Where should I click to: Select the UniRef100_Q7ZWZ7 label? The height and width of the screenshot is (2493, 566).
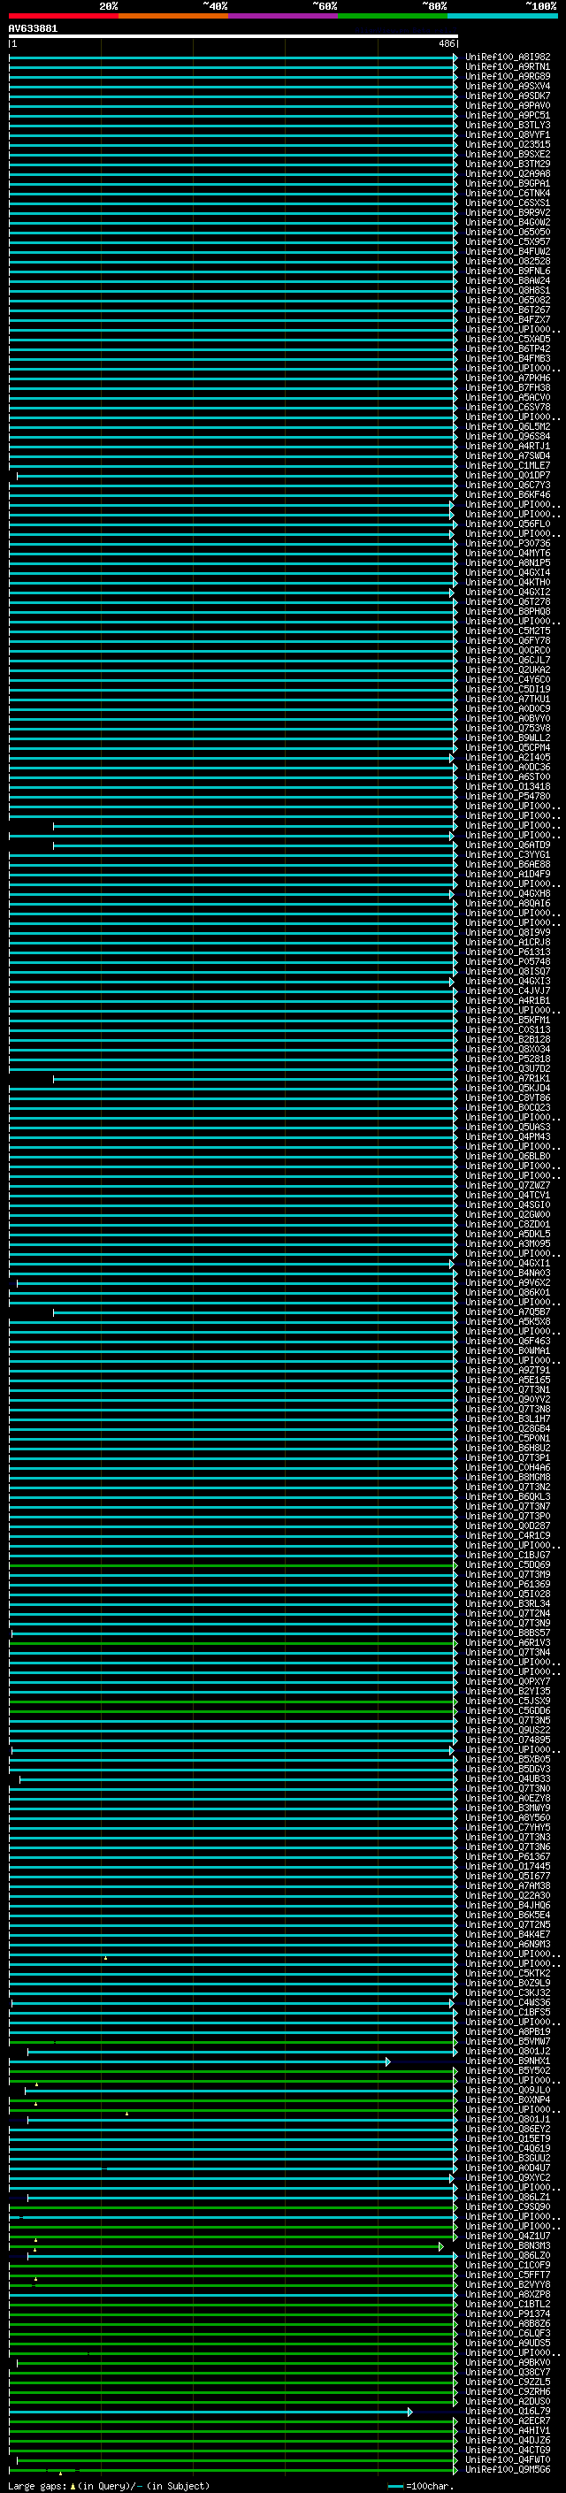[x=507, y=1186]
